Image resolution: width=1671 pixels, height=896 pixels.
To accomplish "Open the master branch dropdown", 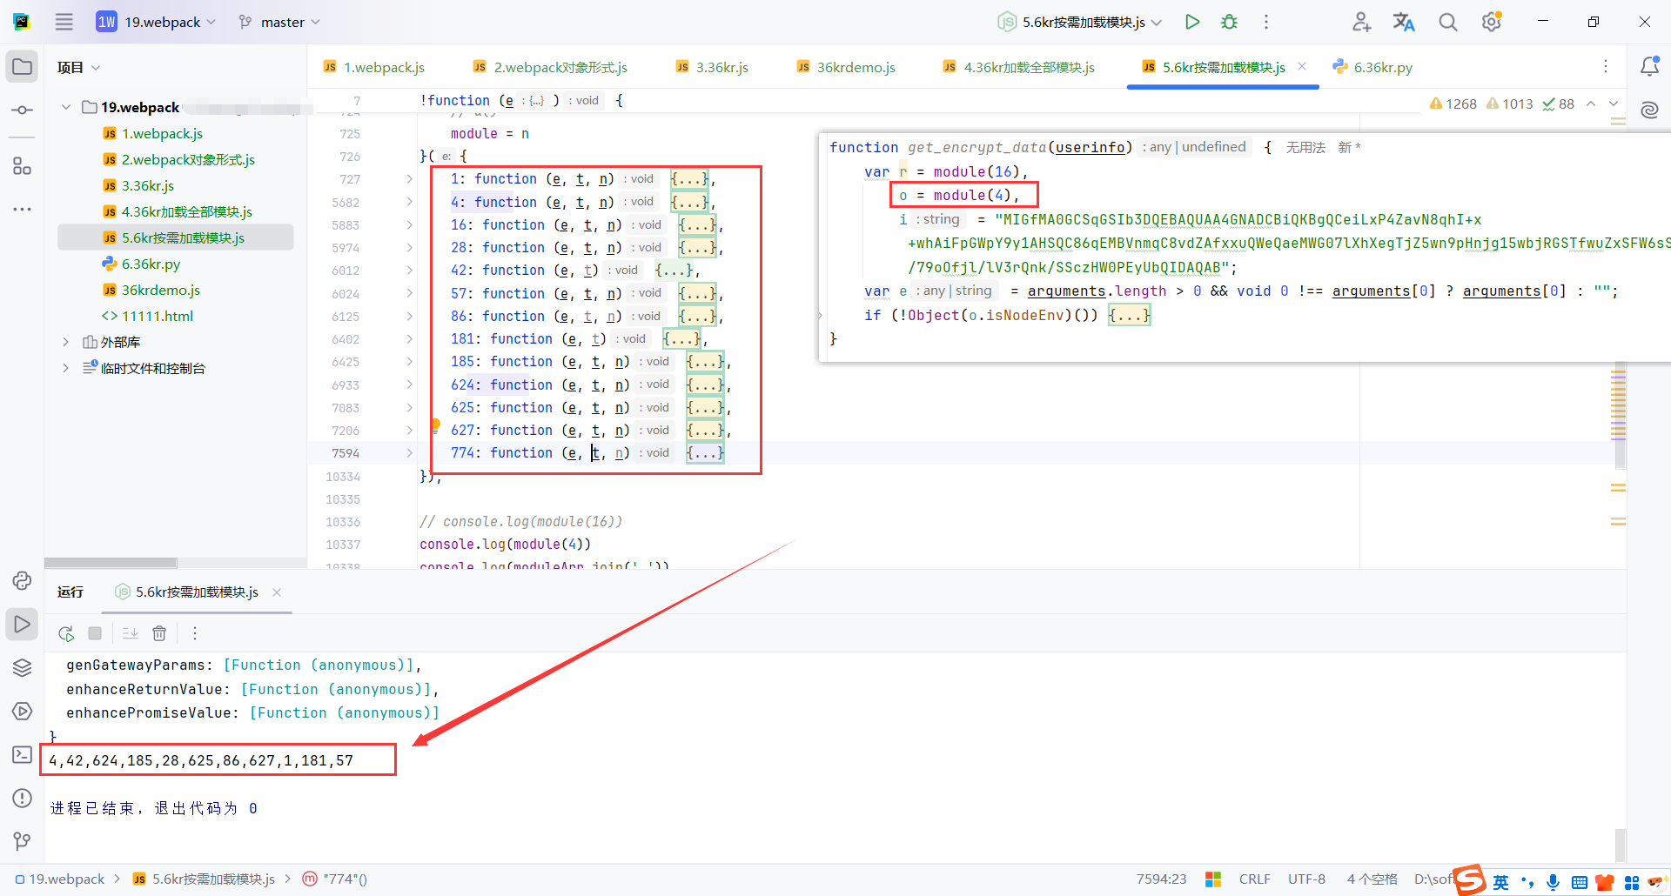I will coord(278,22).
